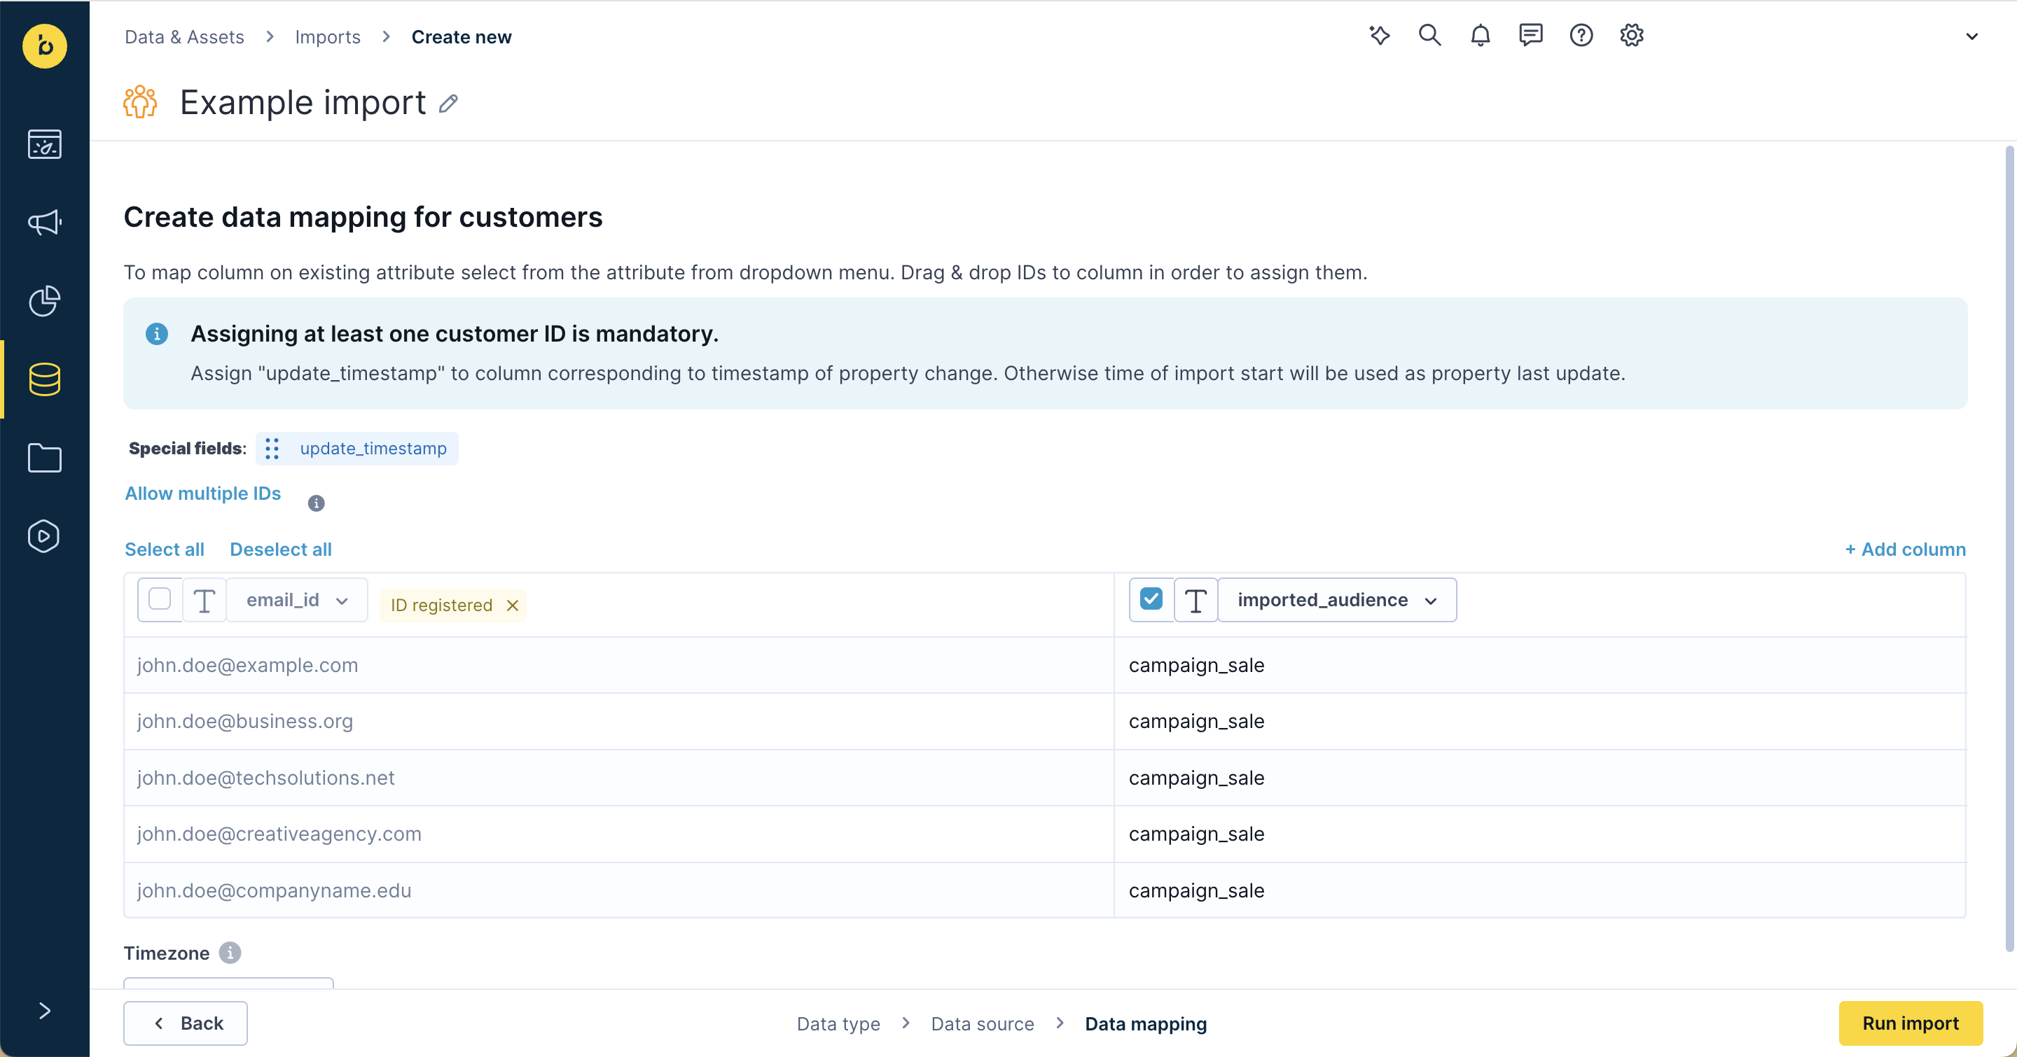Viewport: 2017px width, 1057px height.
Task: Edit import name with pencil icon
Action: pos(448,104)
